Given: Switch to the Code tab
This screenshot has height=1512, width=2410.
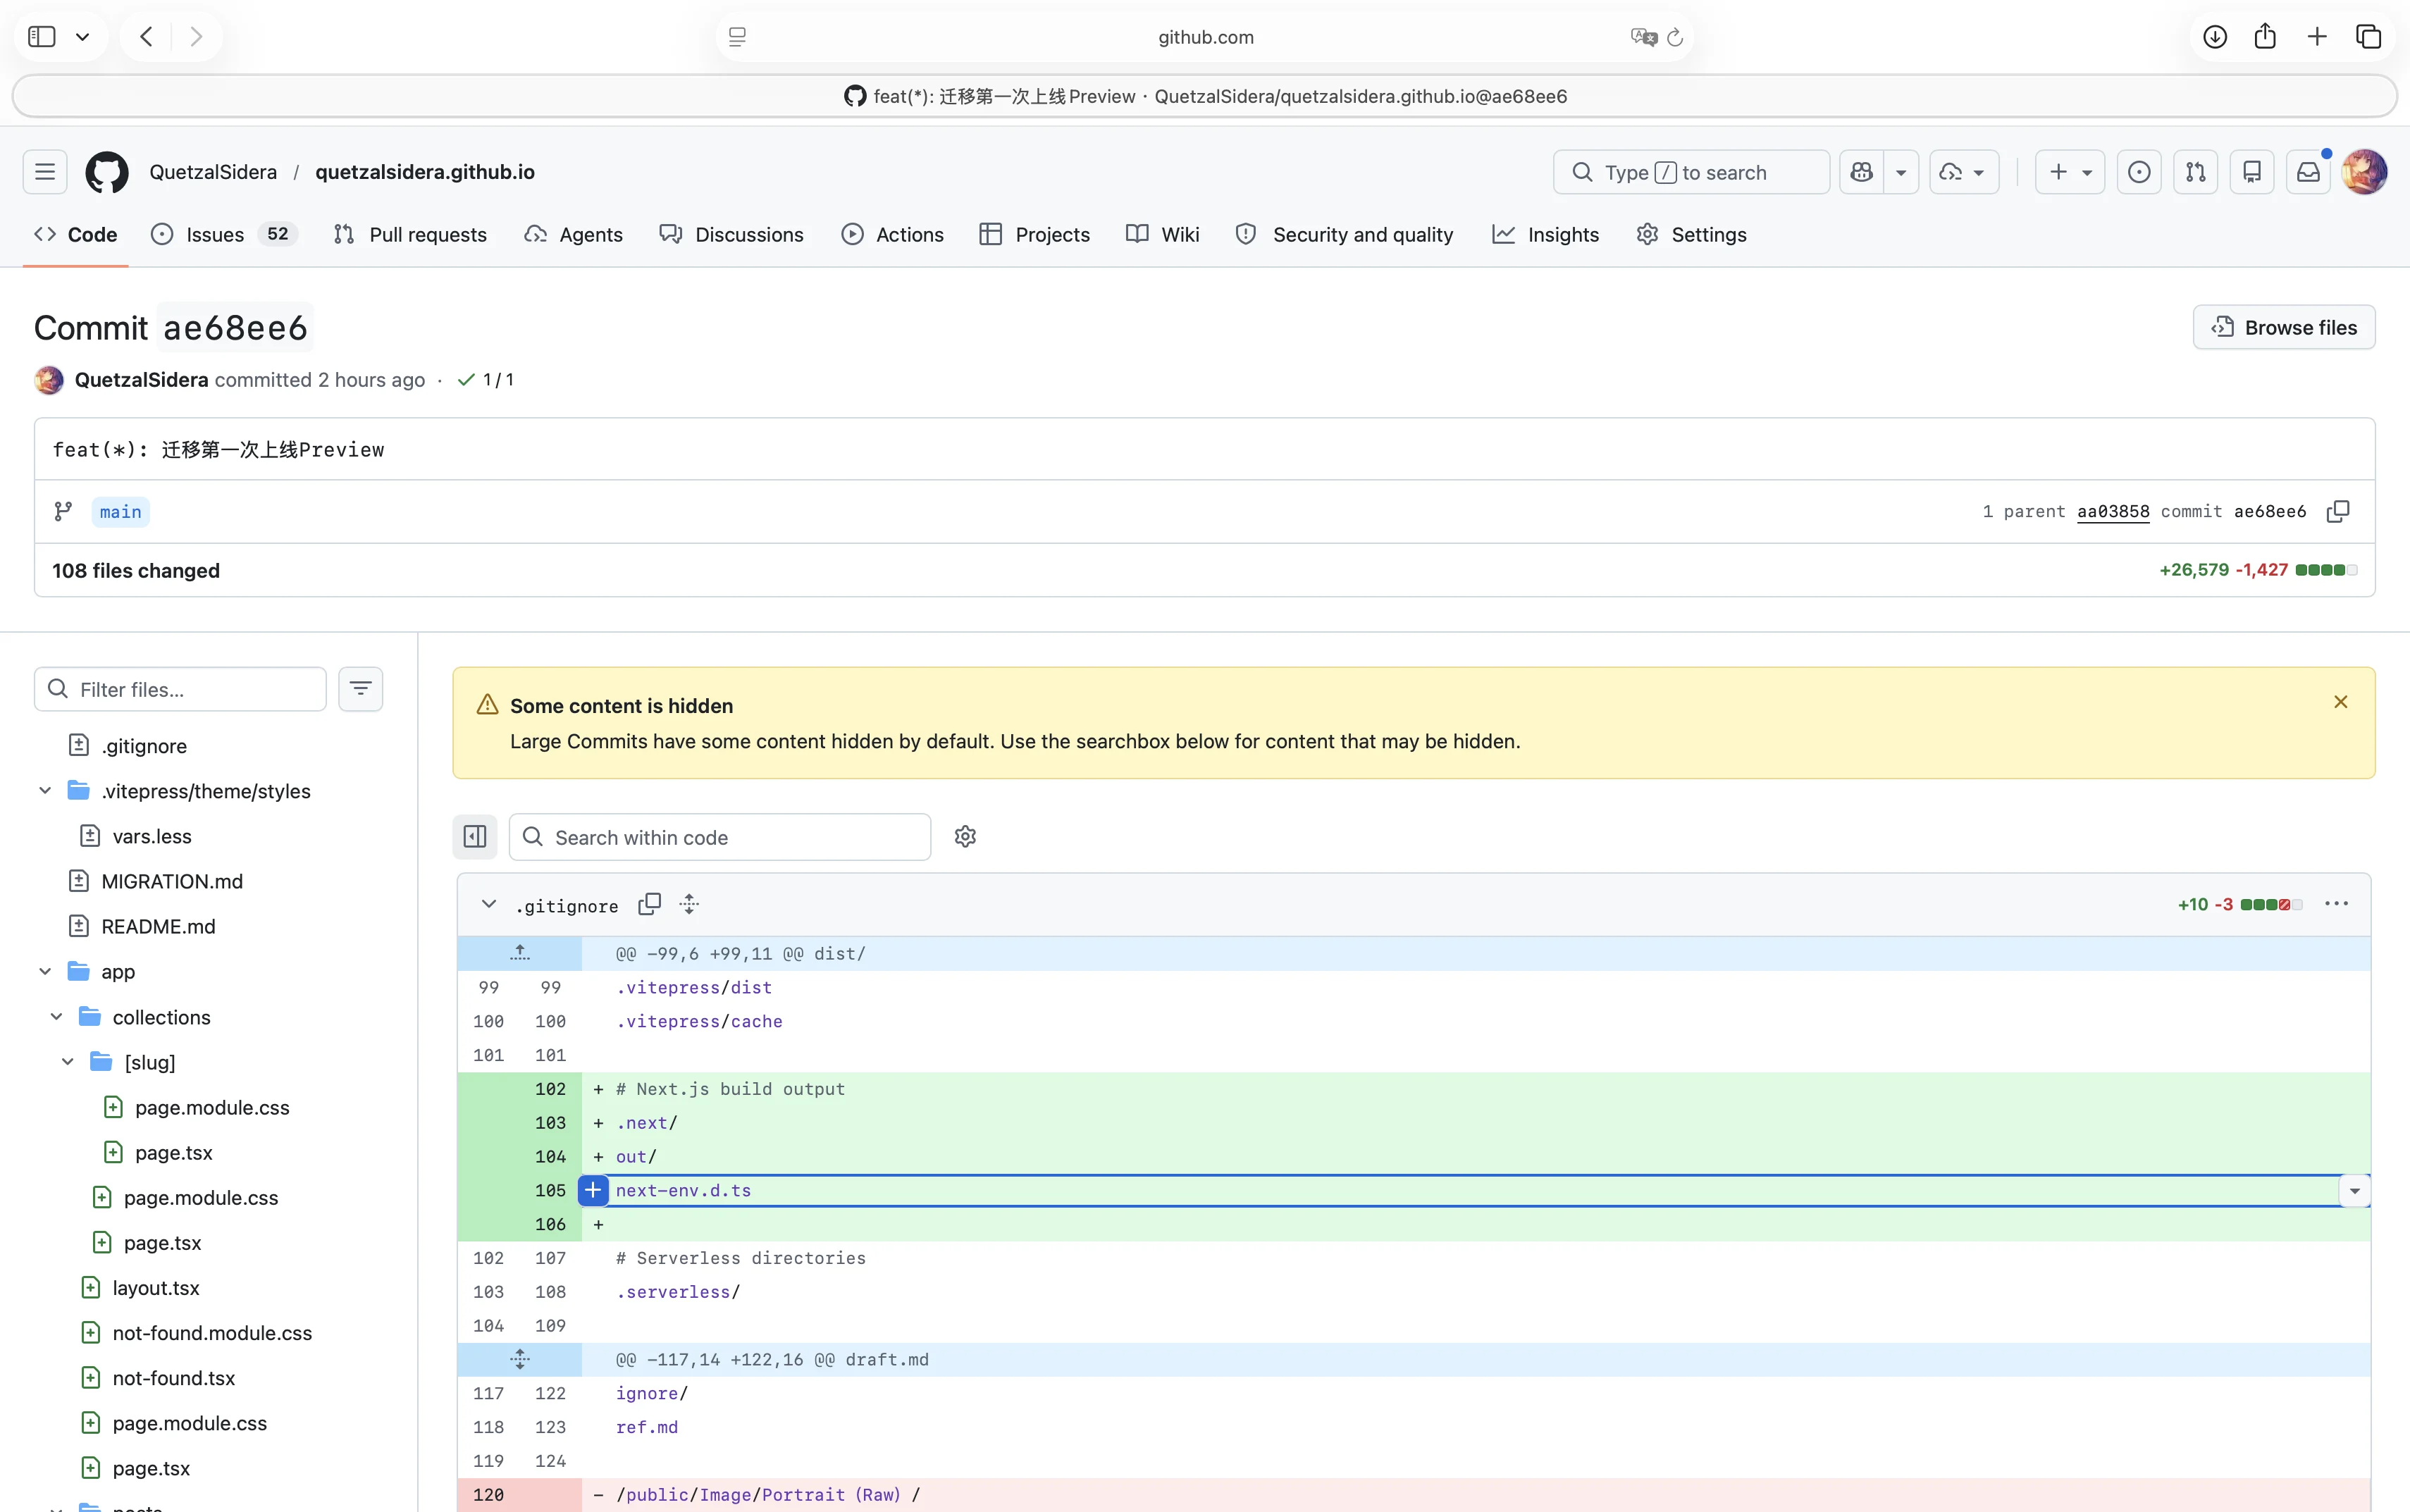Looking at the screenshot, I should coord(76,234).
